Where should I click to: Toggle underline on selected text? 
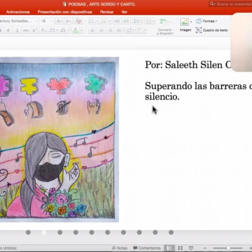[17, 30]
